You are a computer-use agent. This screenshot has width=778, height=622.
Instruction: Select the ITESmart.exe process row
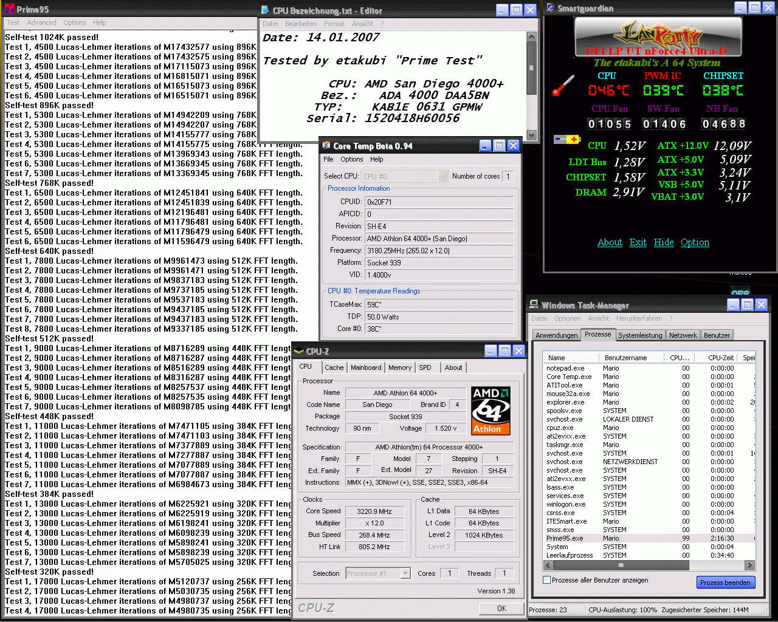click(649, 521)
